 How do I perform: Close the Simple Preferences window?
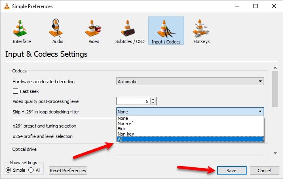click(x=274, y=6)
